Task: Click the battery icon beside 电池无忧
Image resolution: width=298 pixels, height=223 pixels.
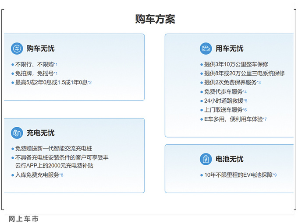Action: [206, 159]
